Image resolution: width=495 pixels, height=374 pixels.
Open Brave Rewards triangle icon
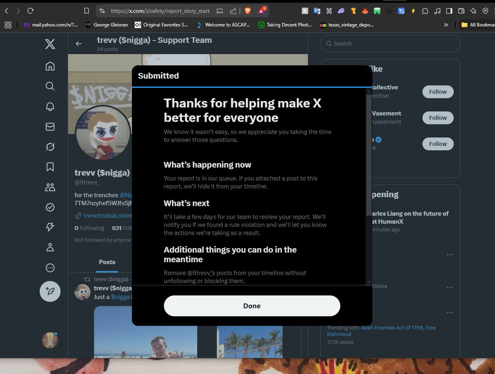(x=262, y=11)
